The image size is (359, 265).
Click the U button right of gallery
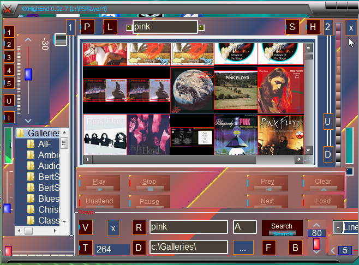(x=328, y=122)
